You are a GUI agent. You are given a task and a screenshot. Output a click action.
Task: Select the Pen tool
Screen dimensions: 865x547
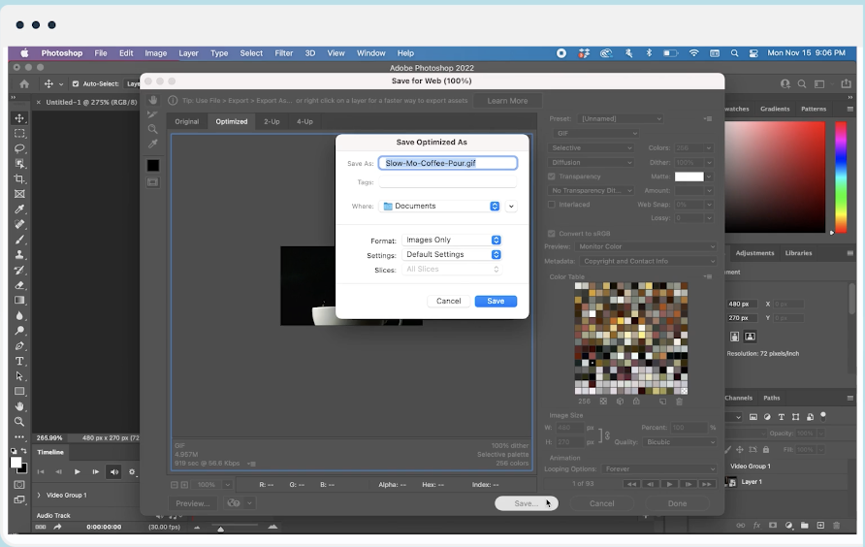click(x=19, y=345)
